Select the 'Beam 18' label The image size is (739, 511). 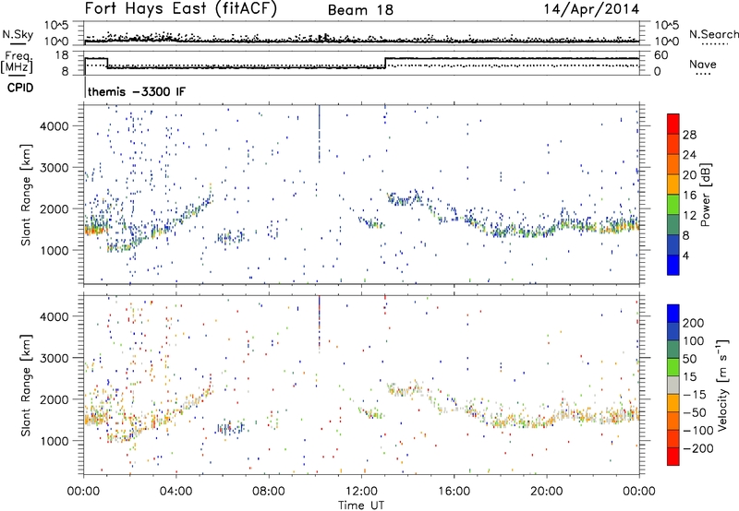(x=360, y=10)
